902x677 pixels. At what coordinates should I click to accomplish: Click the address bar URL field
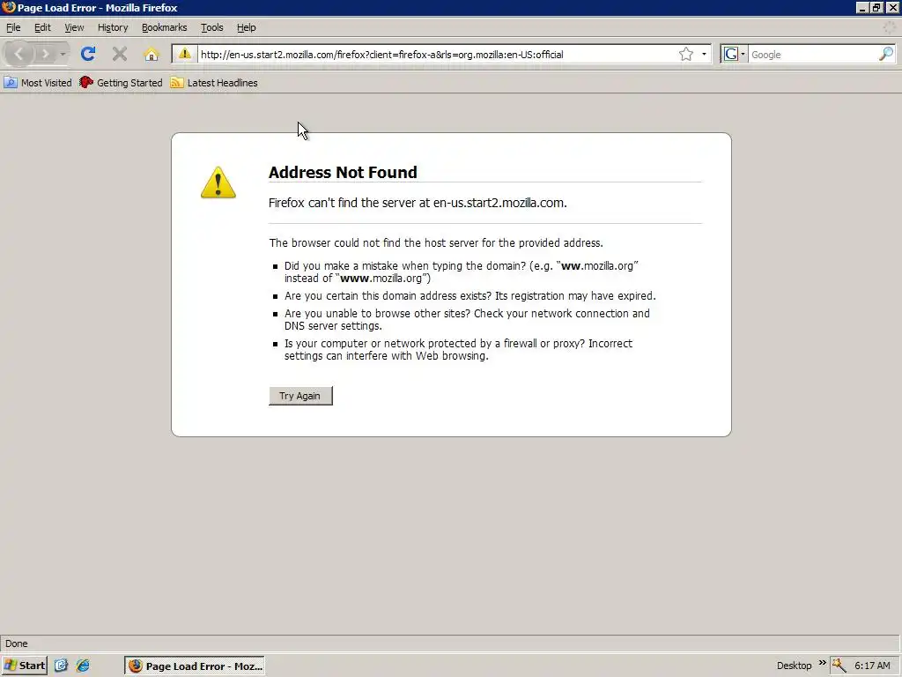click(x=437, y=55)
